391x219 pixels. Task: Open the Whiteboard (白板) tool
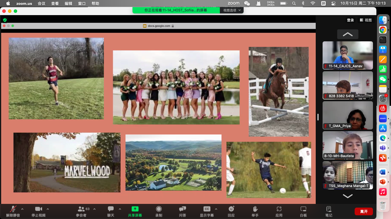pyautogui.click(x=303, y=209)
